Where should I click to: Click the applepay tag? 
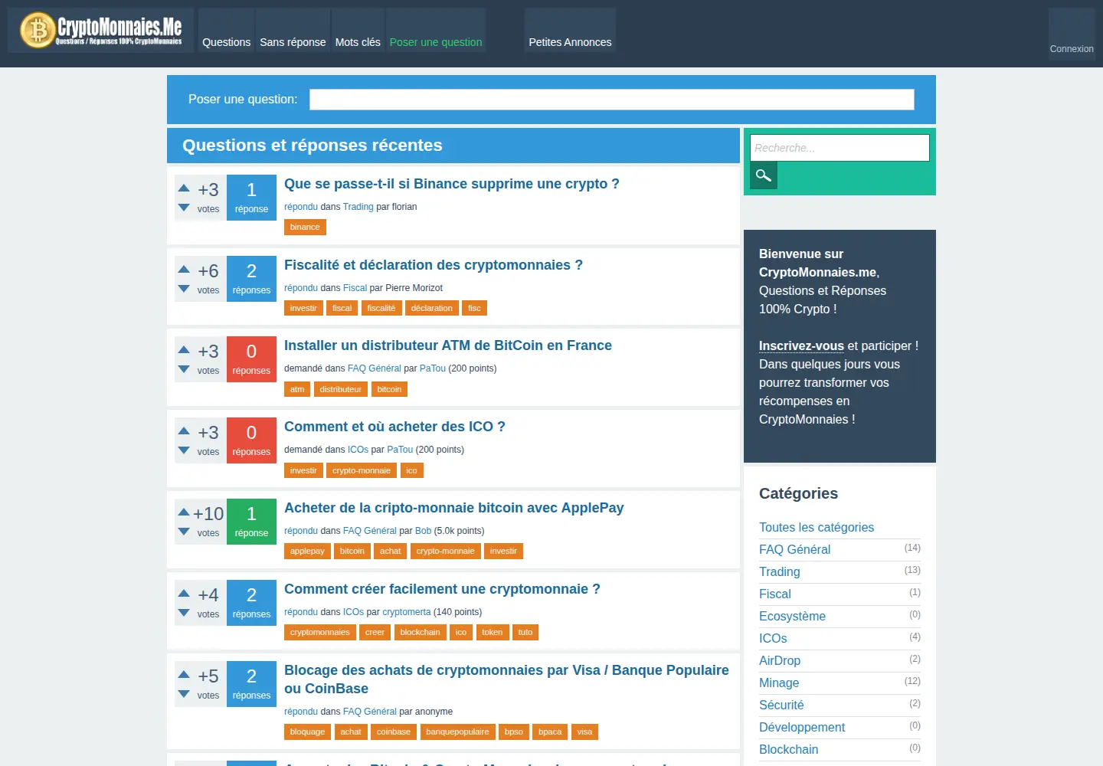307,551
